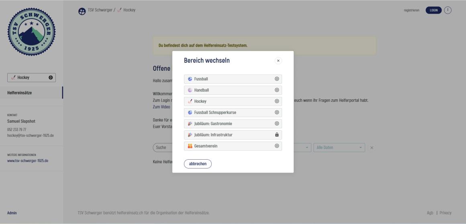Click the hockey email address link
The height and width of the screenshot is (224, 466).
31,136
